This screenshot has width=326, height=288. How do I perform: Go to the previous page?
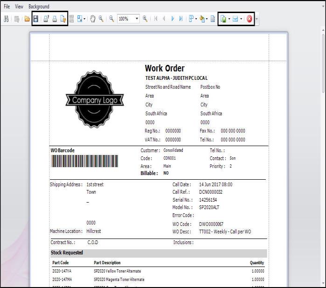[x=164, y=19]
